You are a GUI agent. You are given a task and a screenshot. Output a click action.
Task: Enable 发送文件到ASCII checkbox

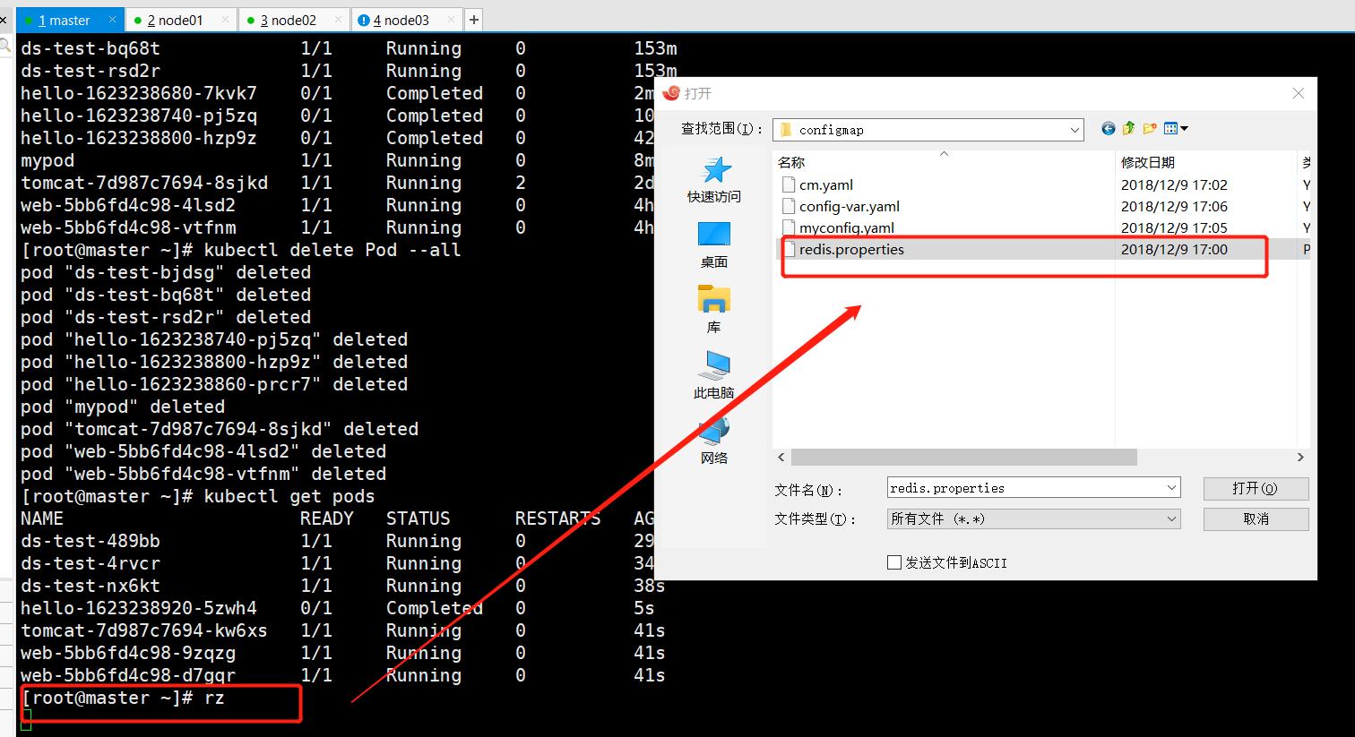pyautogui.click(x=893, y=562)
